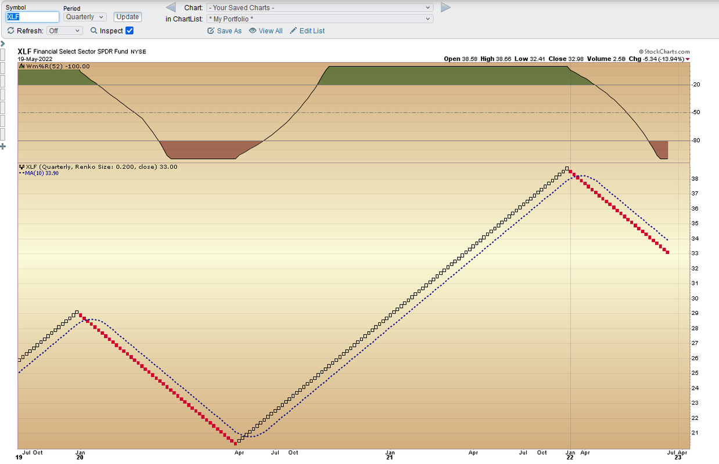
Task: Expand the left sidebar chevron
Action: (x=2, y=43)
